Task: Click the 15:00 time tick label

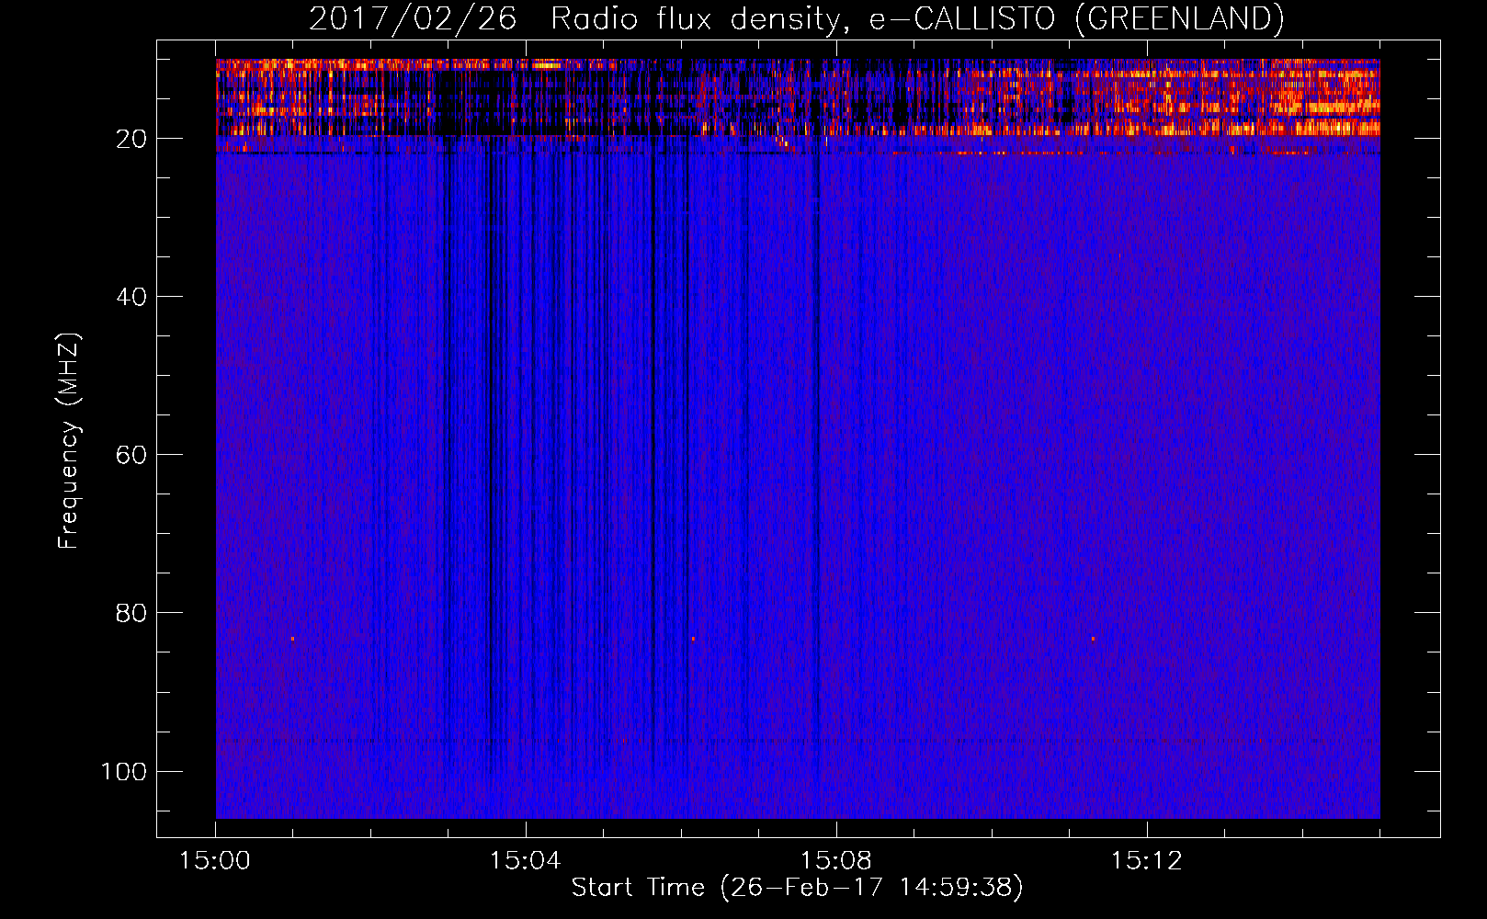Action: 215,861
